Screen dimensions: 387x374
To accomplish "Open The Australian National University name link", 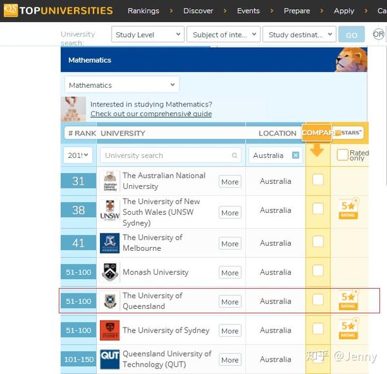I will [164, 181].
